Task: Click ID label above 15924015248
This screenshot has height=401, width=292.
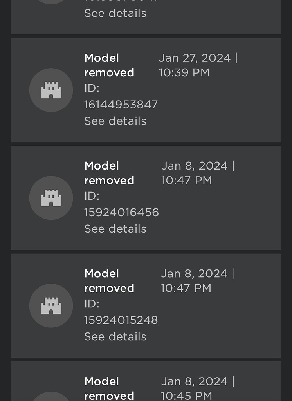Action: pyautogui.click(x=92, y=304)
